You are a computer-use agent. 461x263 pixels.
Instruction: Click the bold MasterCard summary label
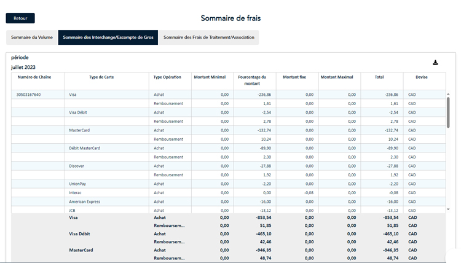pos(81,250)
